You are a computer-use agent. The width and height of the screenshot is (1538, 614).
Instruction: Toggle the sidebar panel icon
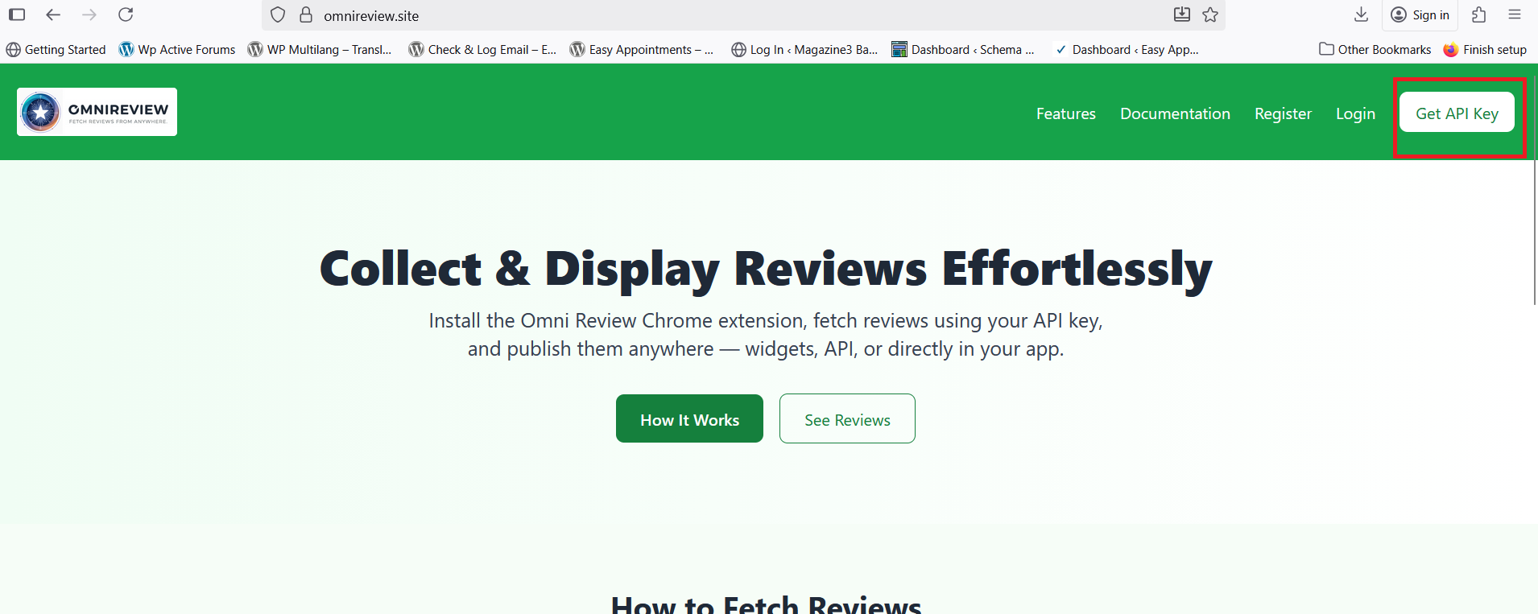[x=17, y=14]
